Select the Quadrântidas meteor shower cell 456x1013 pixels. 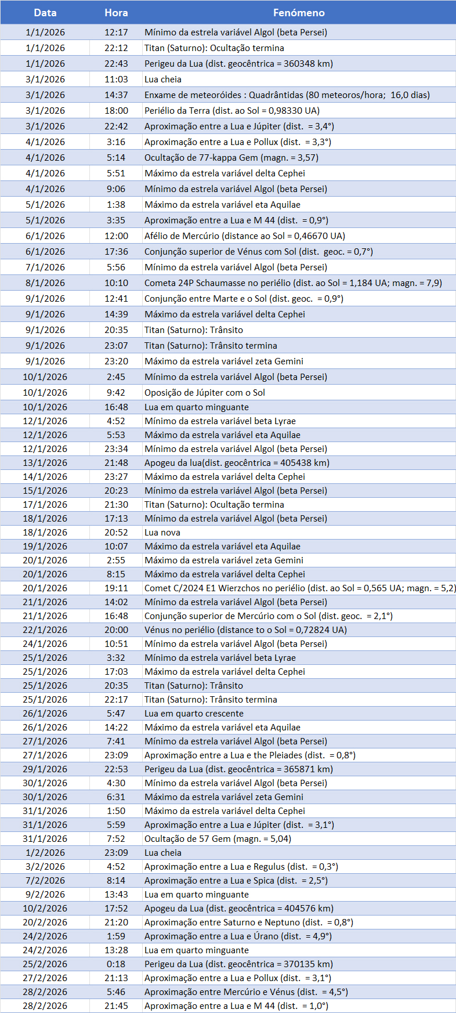click(x=287, y=95)
